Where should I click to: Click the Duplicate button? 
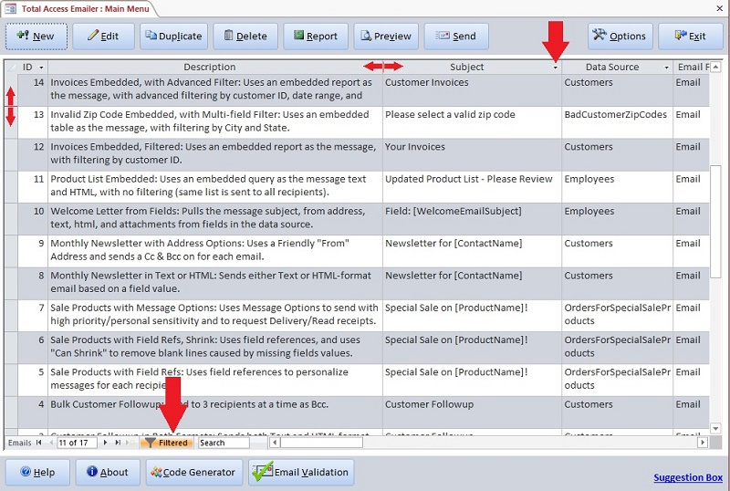173,37
